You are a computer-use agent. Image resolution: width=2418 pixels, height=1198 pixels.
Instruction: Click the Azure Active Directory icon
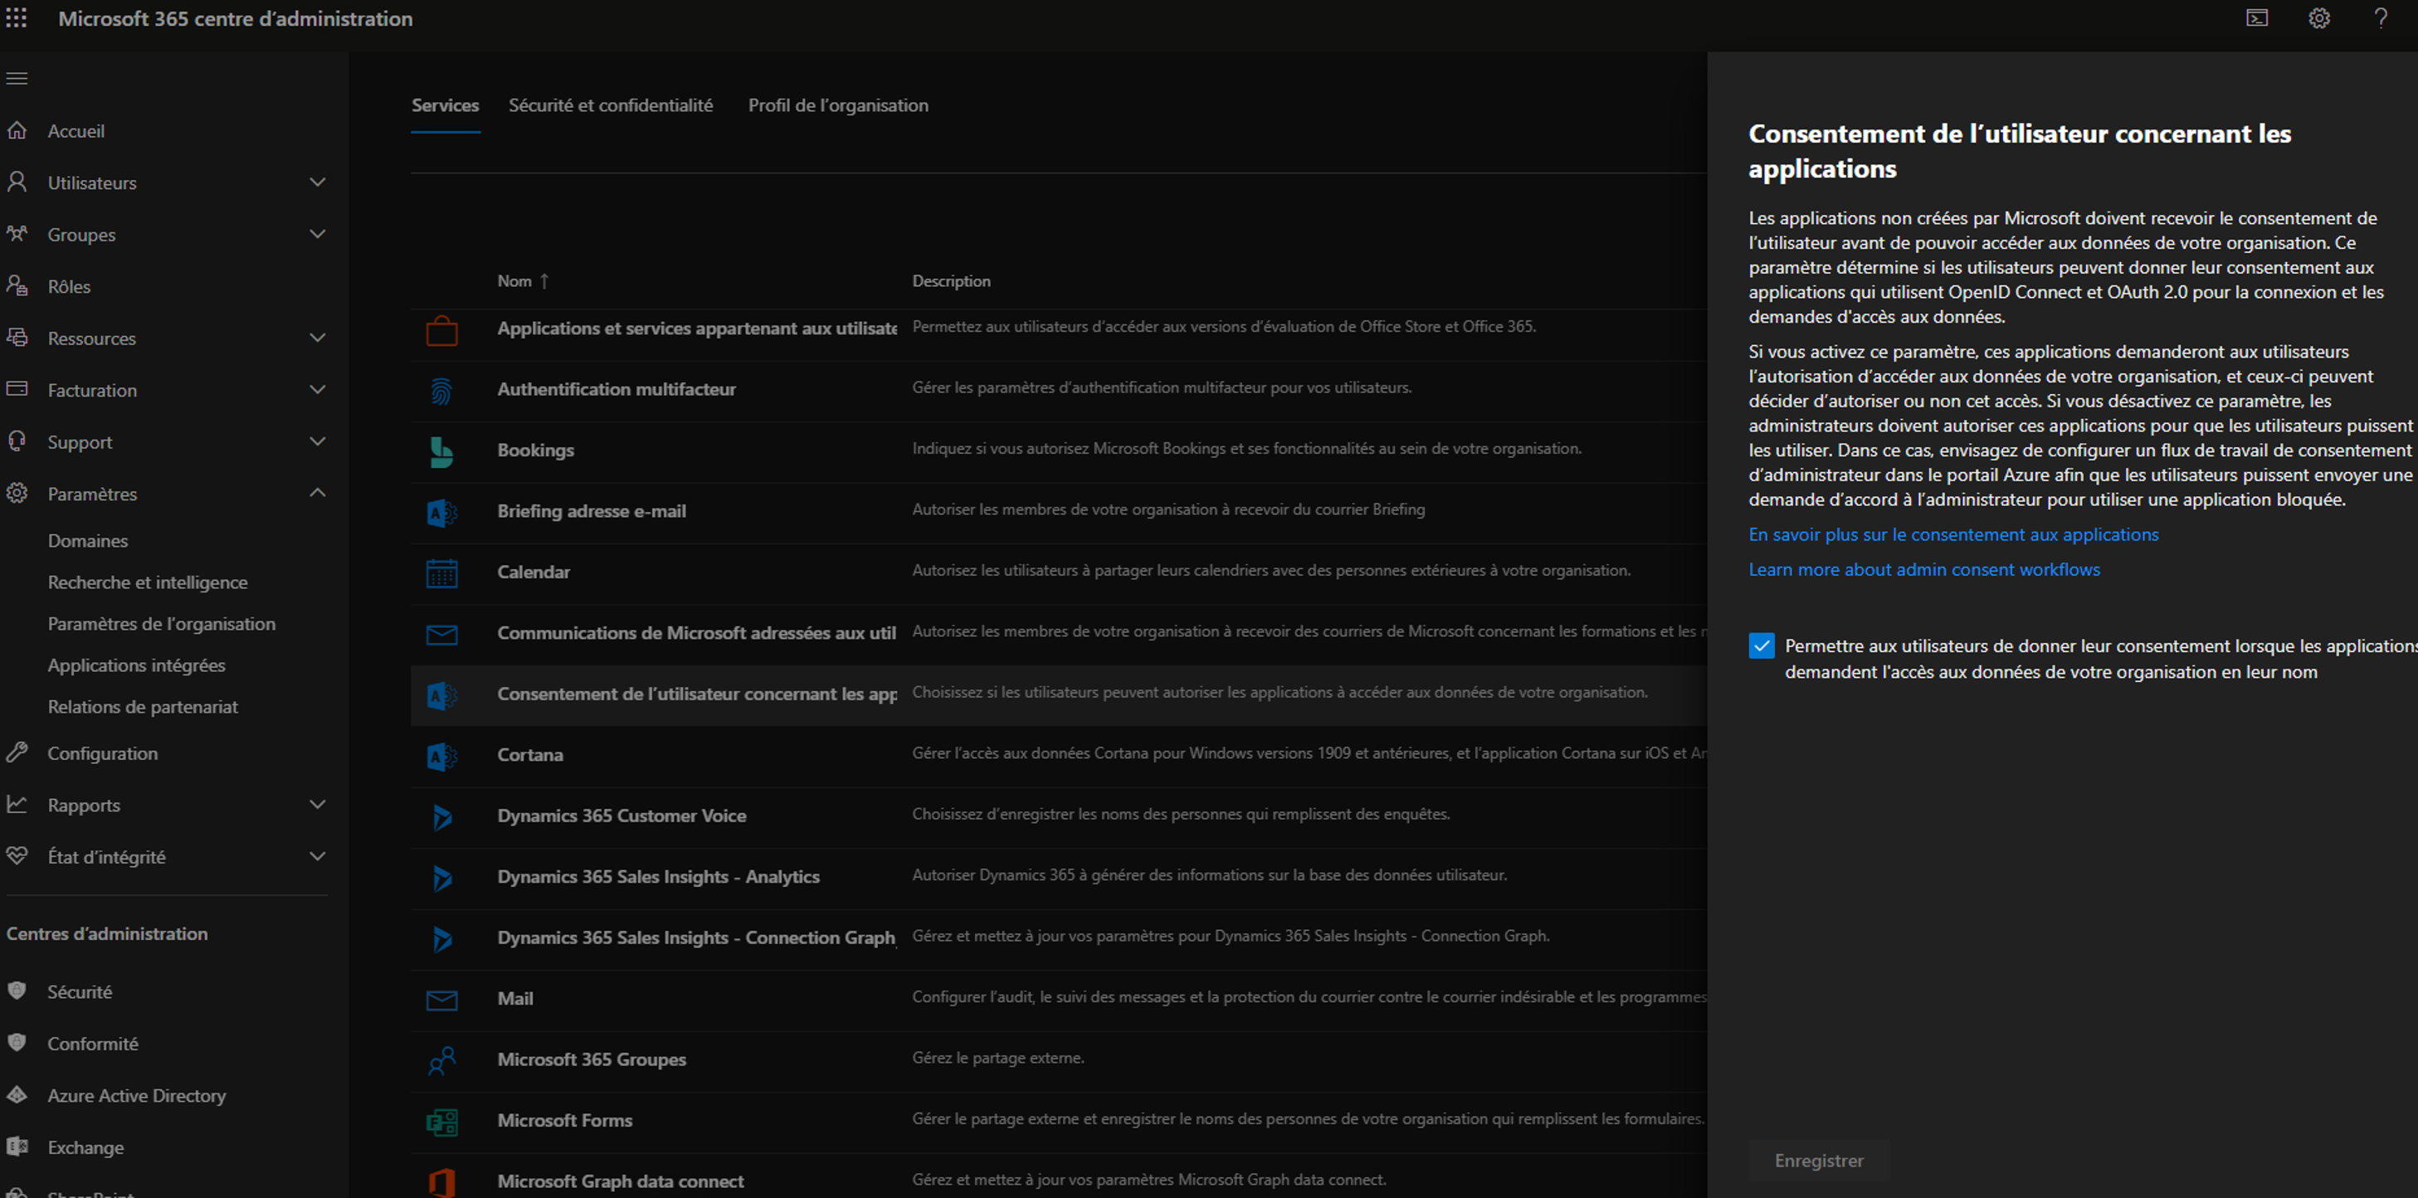click(x=17, y=1093)
